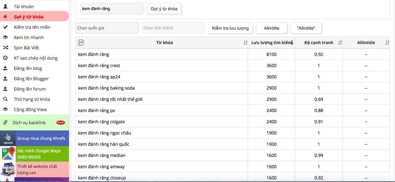Screen dimensions: 395x182
Task: Click the copyright icon beside KT sao chép nội dung
Action: tap(5, 58)
